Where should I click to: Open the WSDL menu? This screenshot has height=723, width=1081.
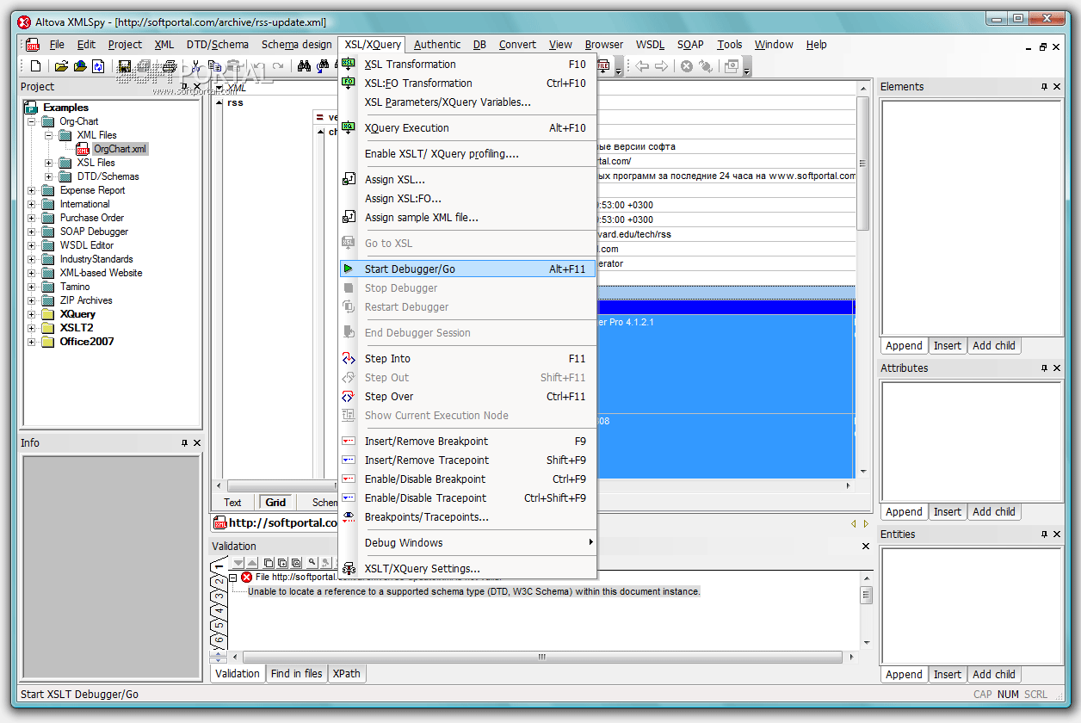pos(650,45)
